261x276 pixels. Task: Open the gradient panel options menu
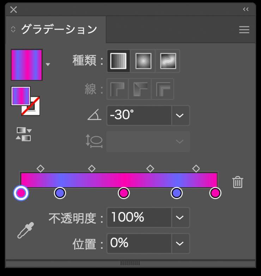244,30
